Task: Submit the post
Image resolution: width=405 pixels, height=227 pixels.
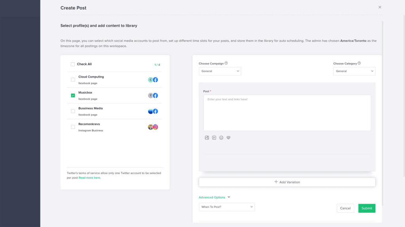Action: coord(367,208)
